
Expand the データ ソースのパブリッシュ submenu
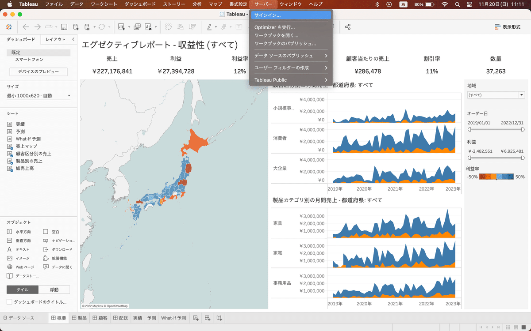291,56
